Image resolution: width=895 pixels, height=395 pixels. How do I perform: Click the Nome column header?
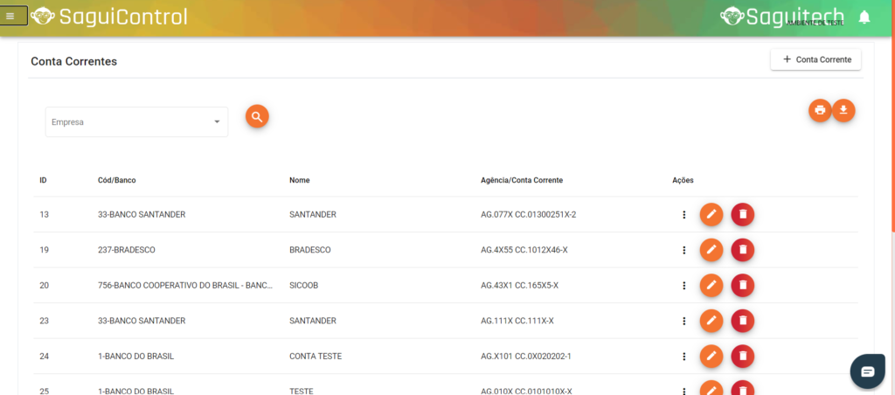(x=299, y=180)
